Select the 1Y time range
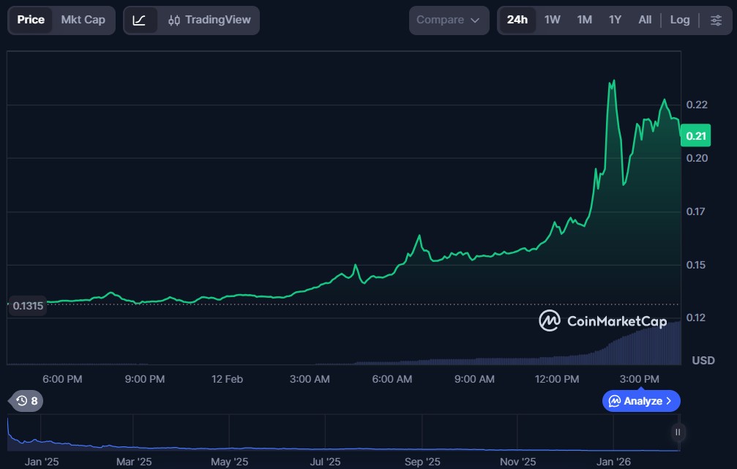 click(615, 20)
